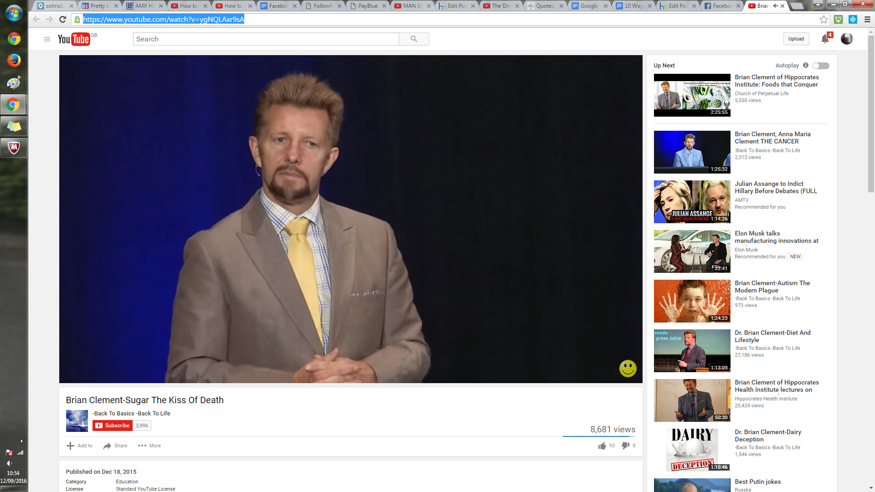Switch to the Quotes tab
875x492 pixels.
point(545,6)
